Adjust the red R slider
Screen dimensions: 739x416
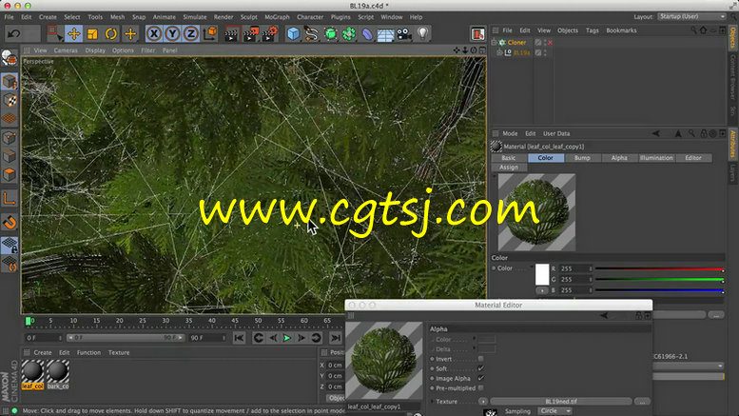[x=659, y=268]
